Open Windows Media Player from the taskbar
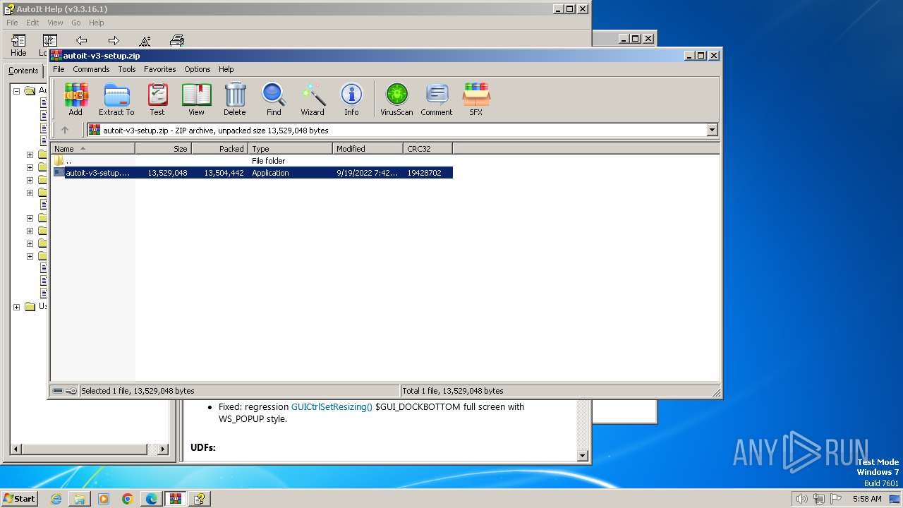903x508 pixels. 104,499
